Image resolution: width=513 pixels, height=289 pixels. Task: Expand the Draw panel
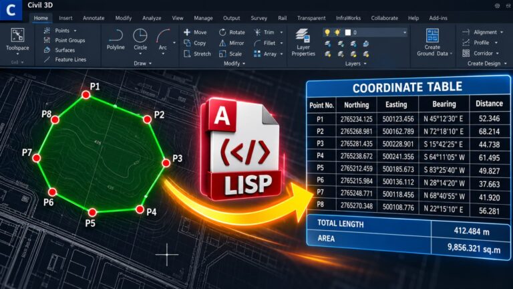pyautogui.click(x=143, y=64)
